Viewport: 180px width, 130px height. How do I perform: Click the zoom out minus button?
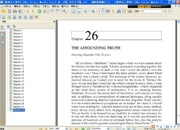(x=85, y=11)
